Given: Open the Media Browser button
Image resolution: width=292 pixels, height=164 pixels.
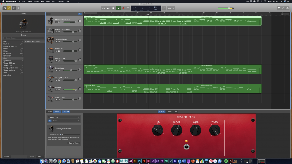Looking at the screenshot, I should pyautogui.click(x=288, y=8).
